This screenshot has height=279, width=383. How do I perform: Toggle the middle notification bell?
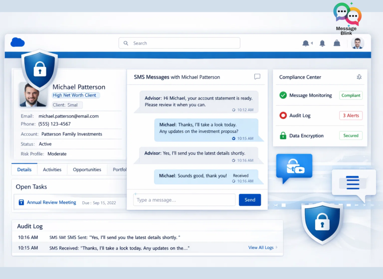tap(322, 43)
